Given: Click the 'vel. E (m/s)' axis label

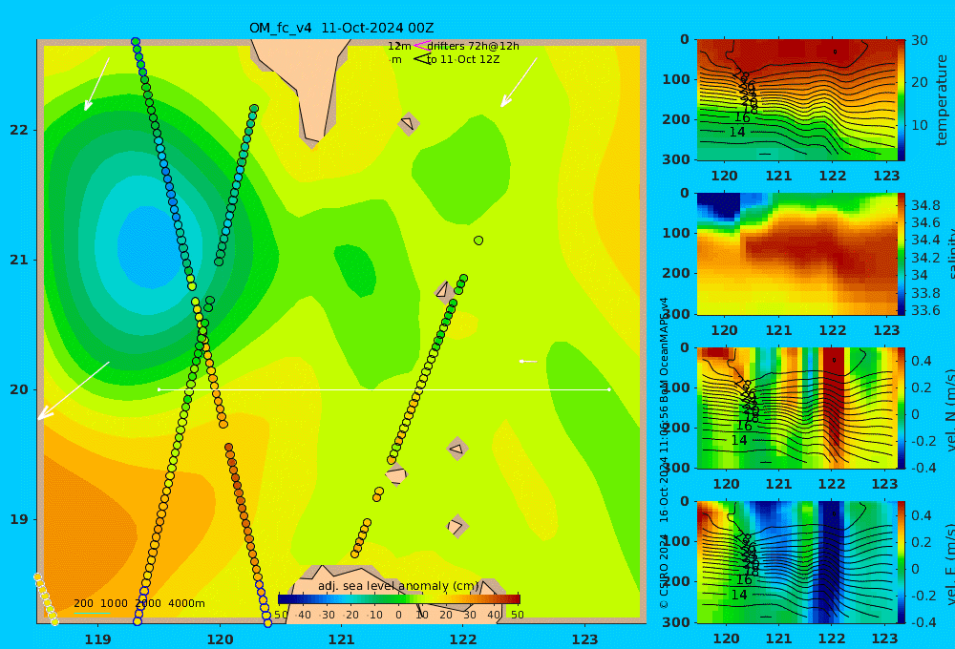Looking at the screenshot, I should pyautogui.click(x=949, y=563).
